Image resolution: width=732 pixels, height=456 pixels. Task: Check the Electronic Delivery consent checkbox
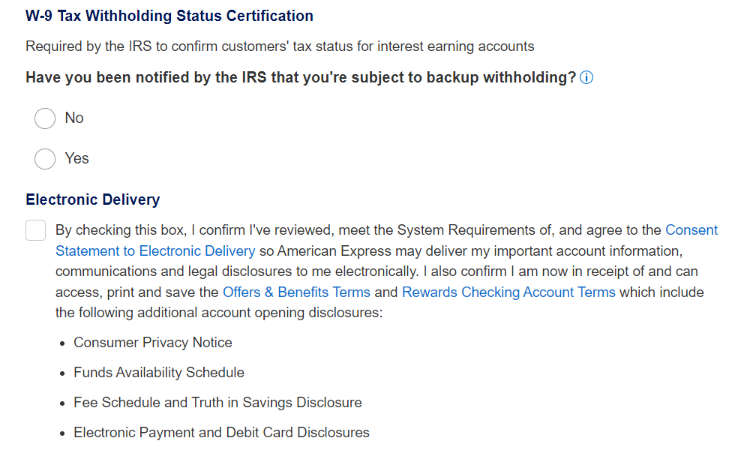tap(36, 230)
